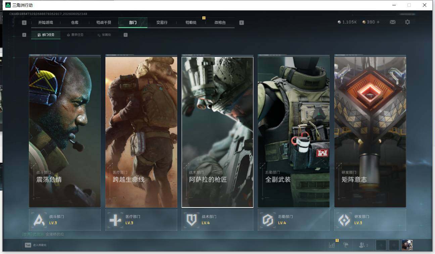Open the player avatar in bottom bar
The width and height of the screenshot is (435, 254).
coord(407,245)
